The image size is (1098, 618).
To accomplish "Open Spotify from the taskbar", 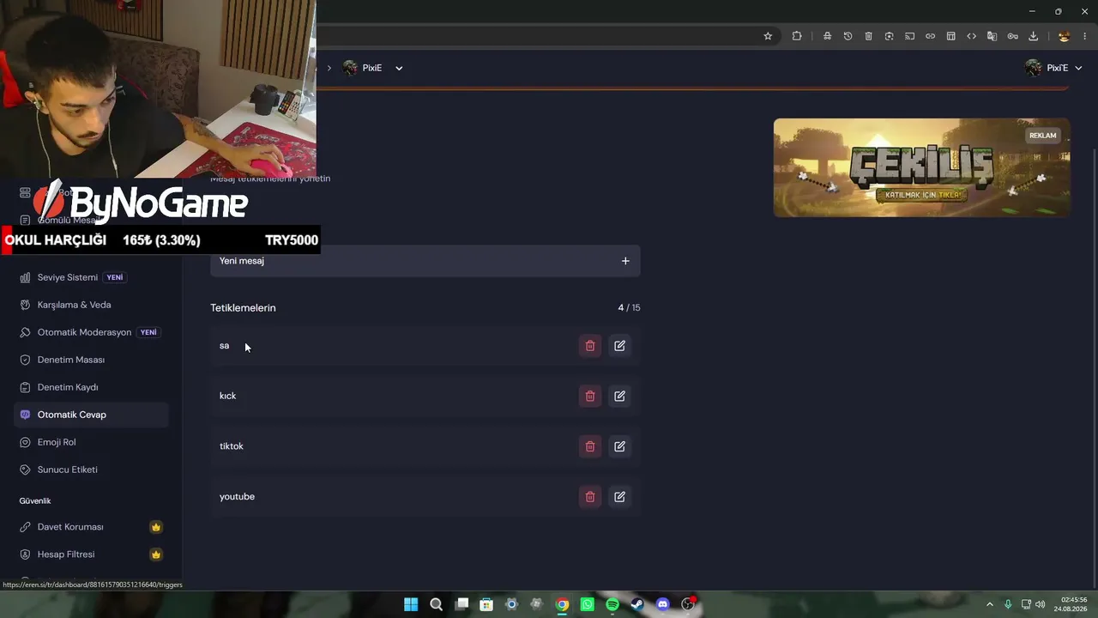I will 612,604.
